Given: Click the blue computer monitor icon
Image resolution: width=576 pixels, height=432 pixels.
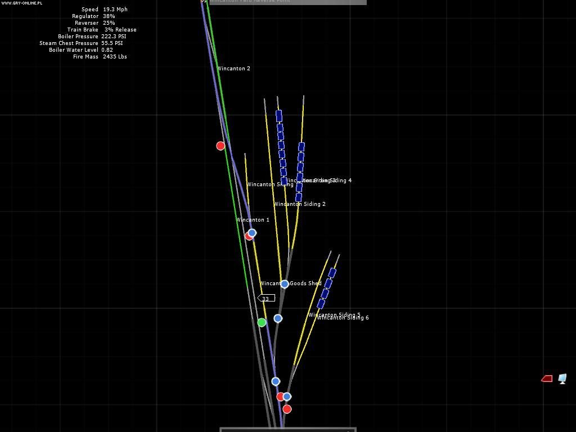Looking at the screenshot, I should click(x=562, y=379).
